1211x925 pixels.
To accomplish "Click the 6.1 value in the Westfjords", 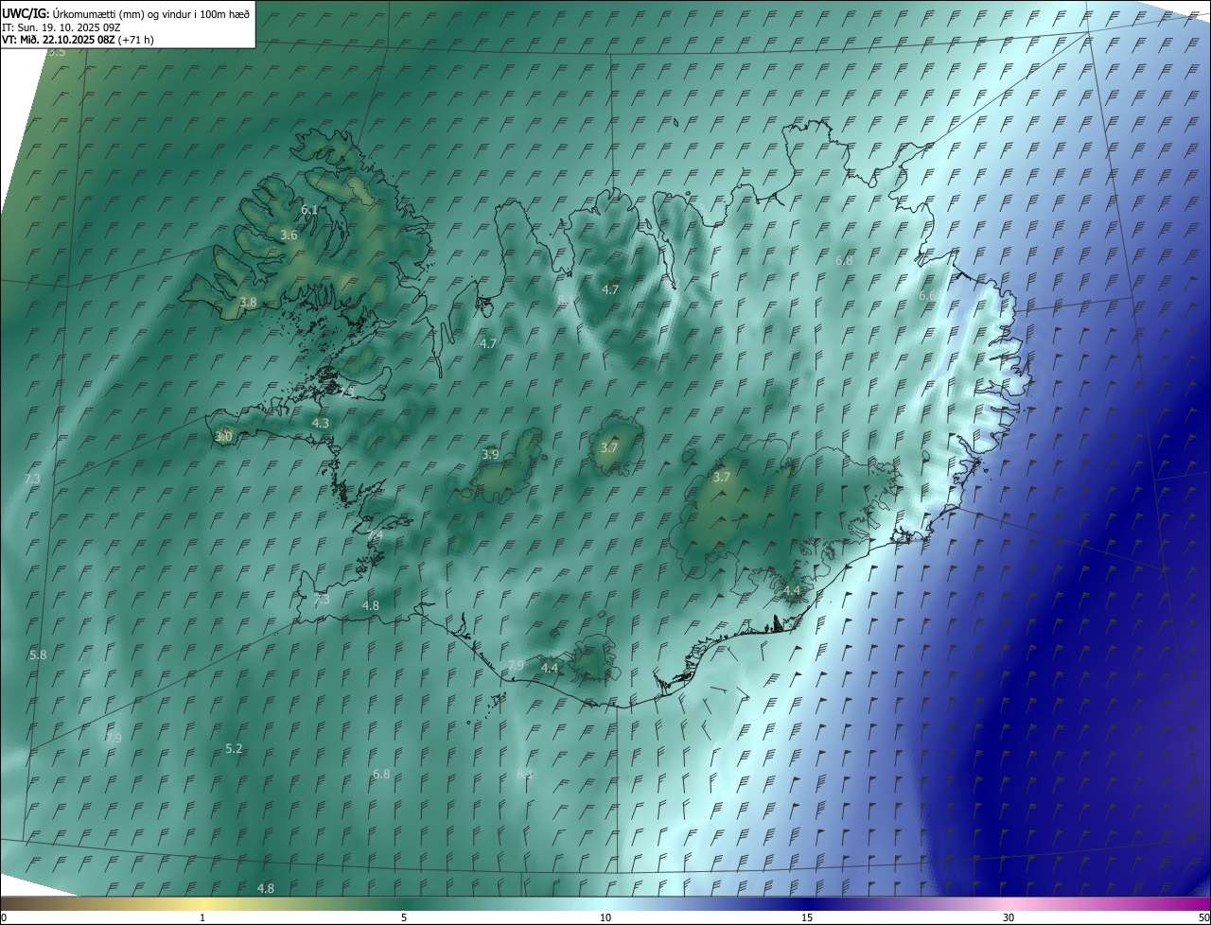I will pos(309,209).
